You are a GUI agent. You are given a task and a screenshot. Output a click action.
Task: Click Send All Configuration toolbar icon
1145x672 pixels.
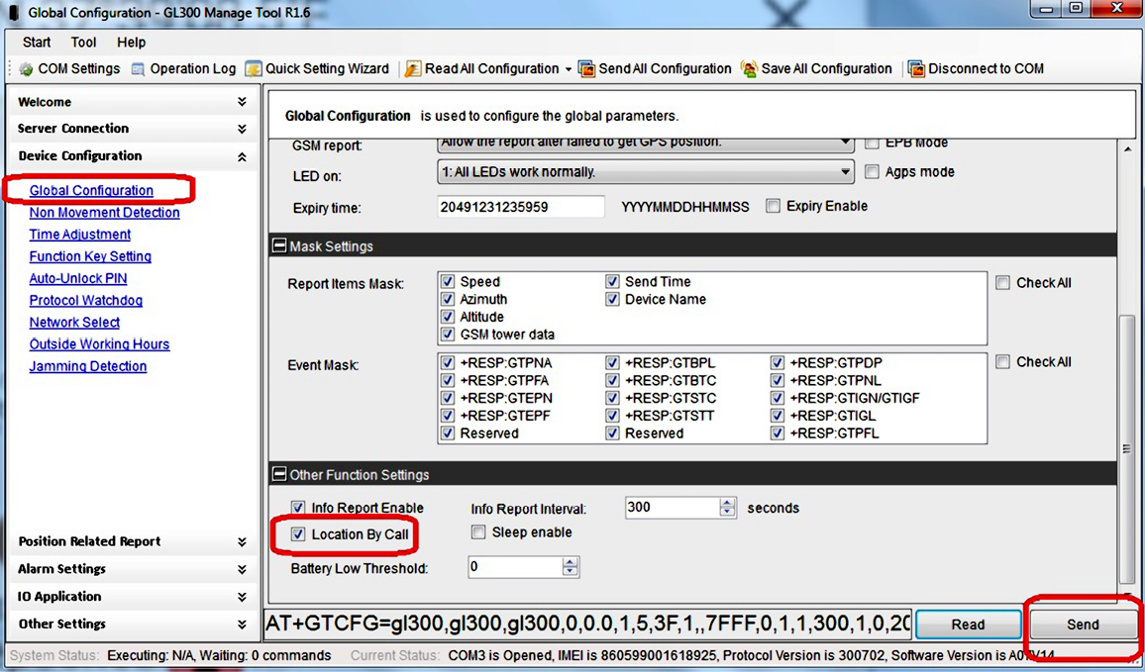(x=587, y=68)
